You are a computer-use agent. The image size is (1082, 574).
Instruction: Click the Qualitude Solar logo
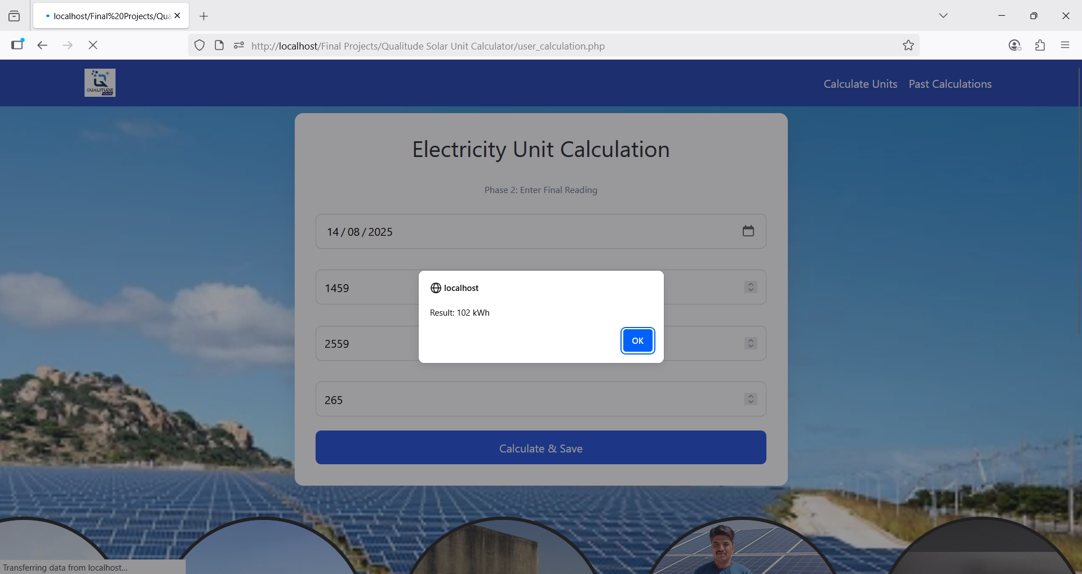100,83
